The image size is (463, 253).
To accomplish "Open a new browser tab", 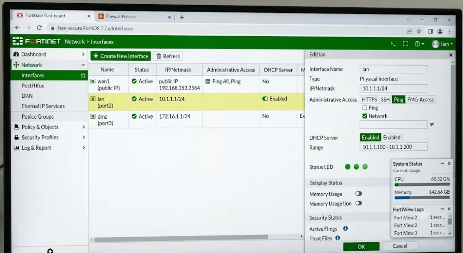I will pyautogui.click(x=182, y=17).
